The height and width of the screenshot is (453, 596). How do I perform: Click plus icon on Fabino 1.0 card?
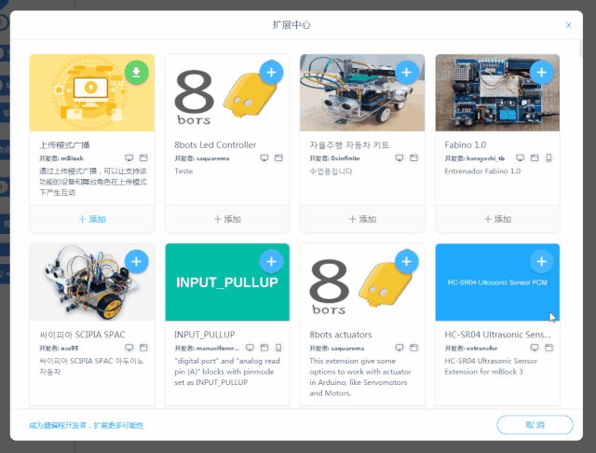click(542, 72)
